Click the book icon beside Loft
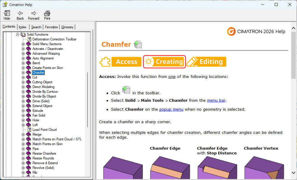297x180 pixels. point(29,125)
